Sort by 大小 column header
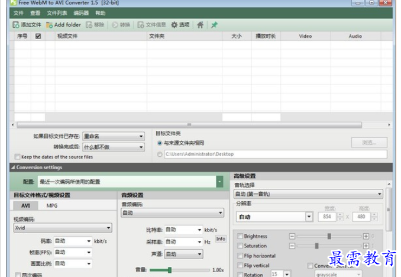 [x=237, y=36]
